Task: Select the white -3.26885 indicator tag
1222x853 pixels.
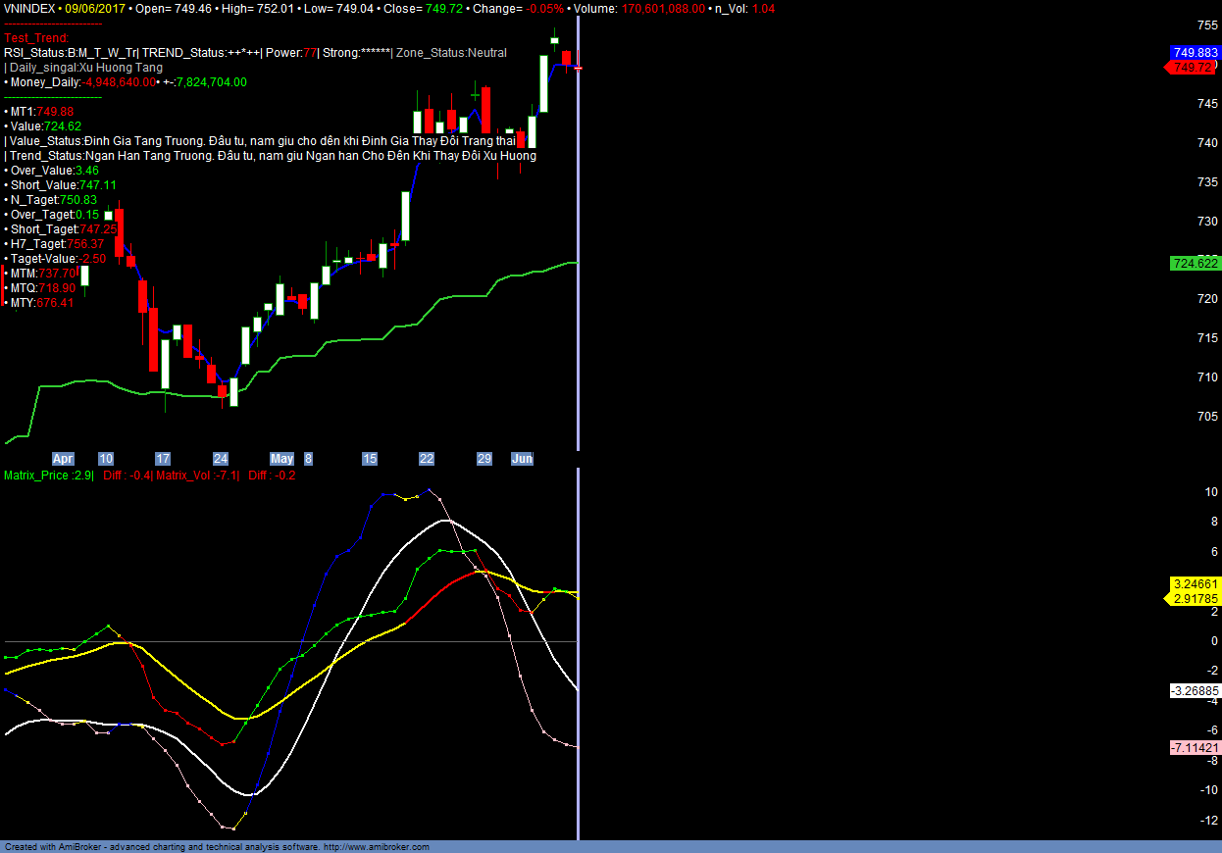Action: coord(1196,691)
